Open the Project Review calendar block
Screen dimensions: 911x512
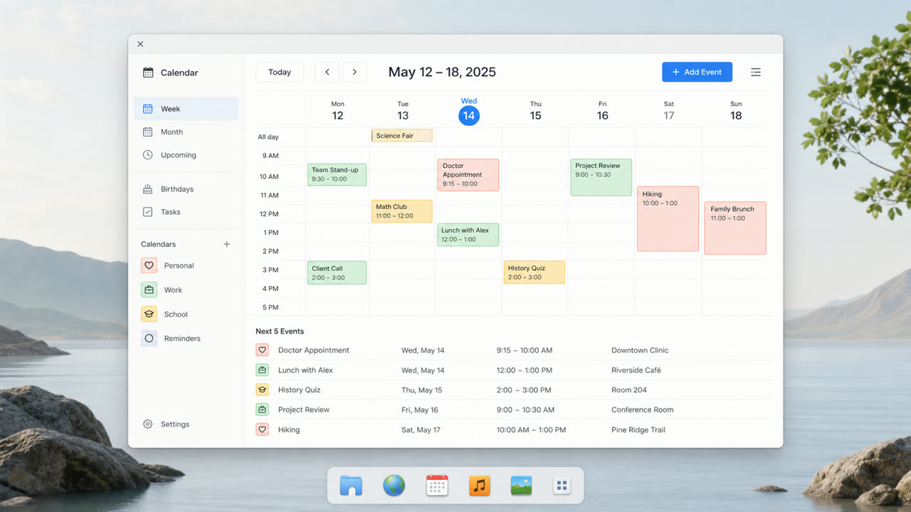pyautogui.click(x=601, y=177)
